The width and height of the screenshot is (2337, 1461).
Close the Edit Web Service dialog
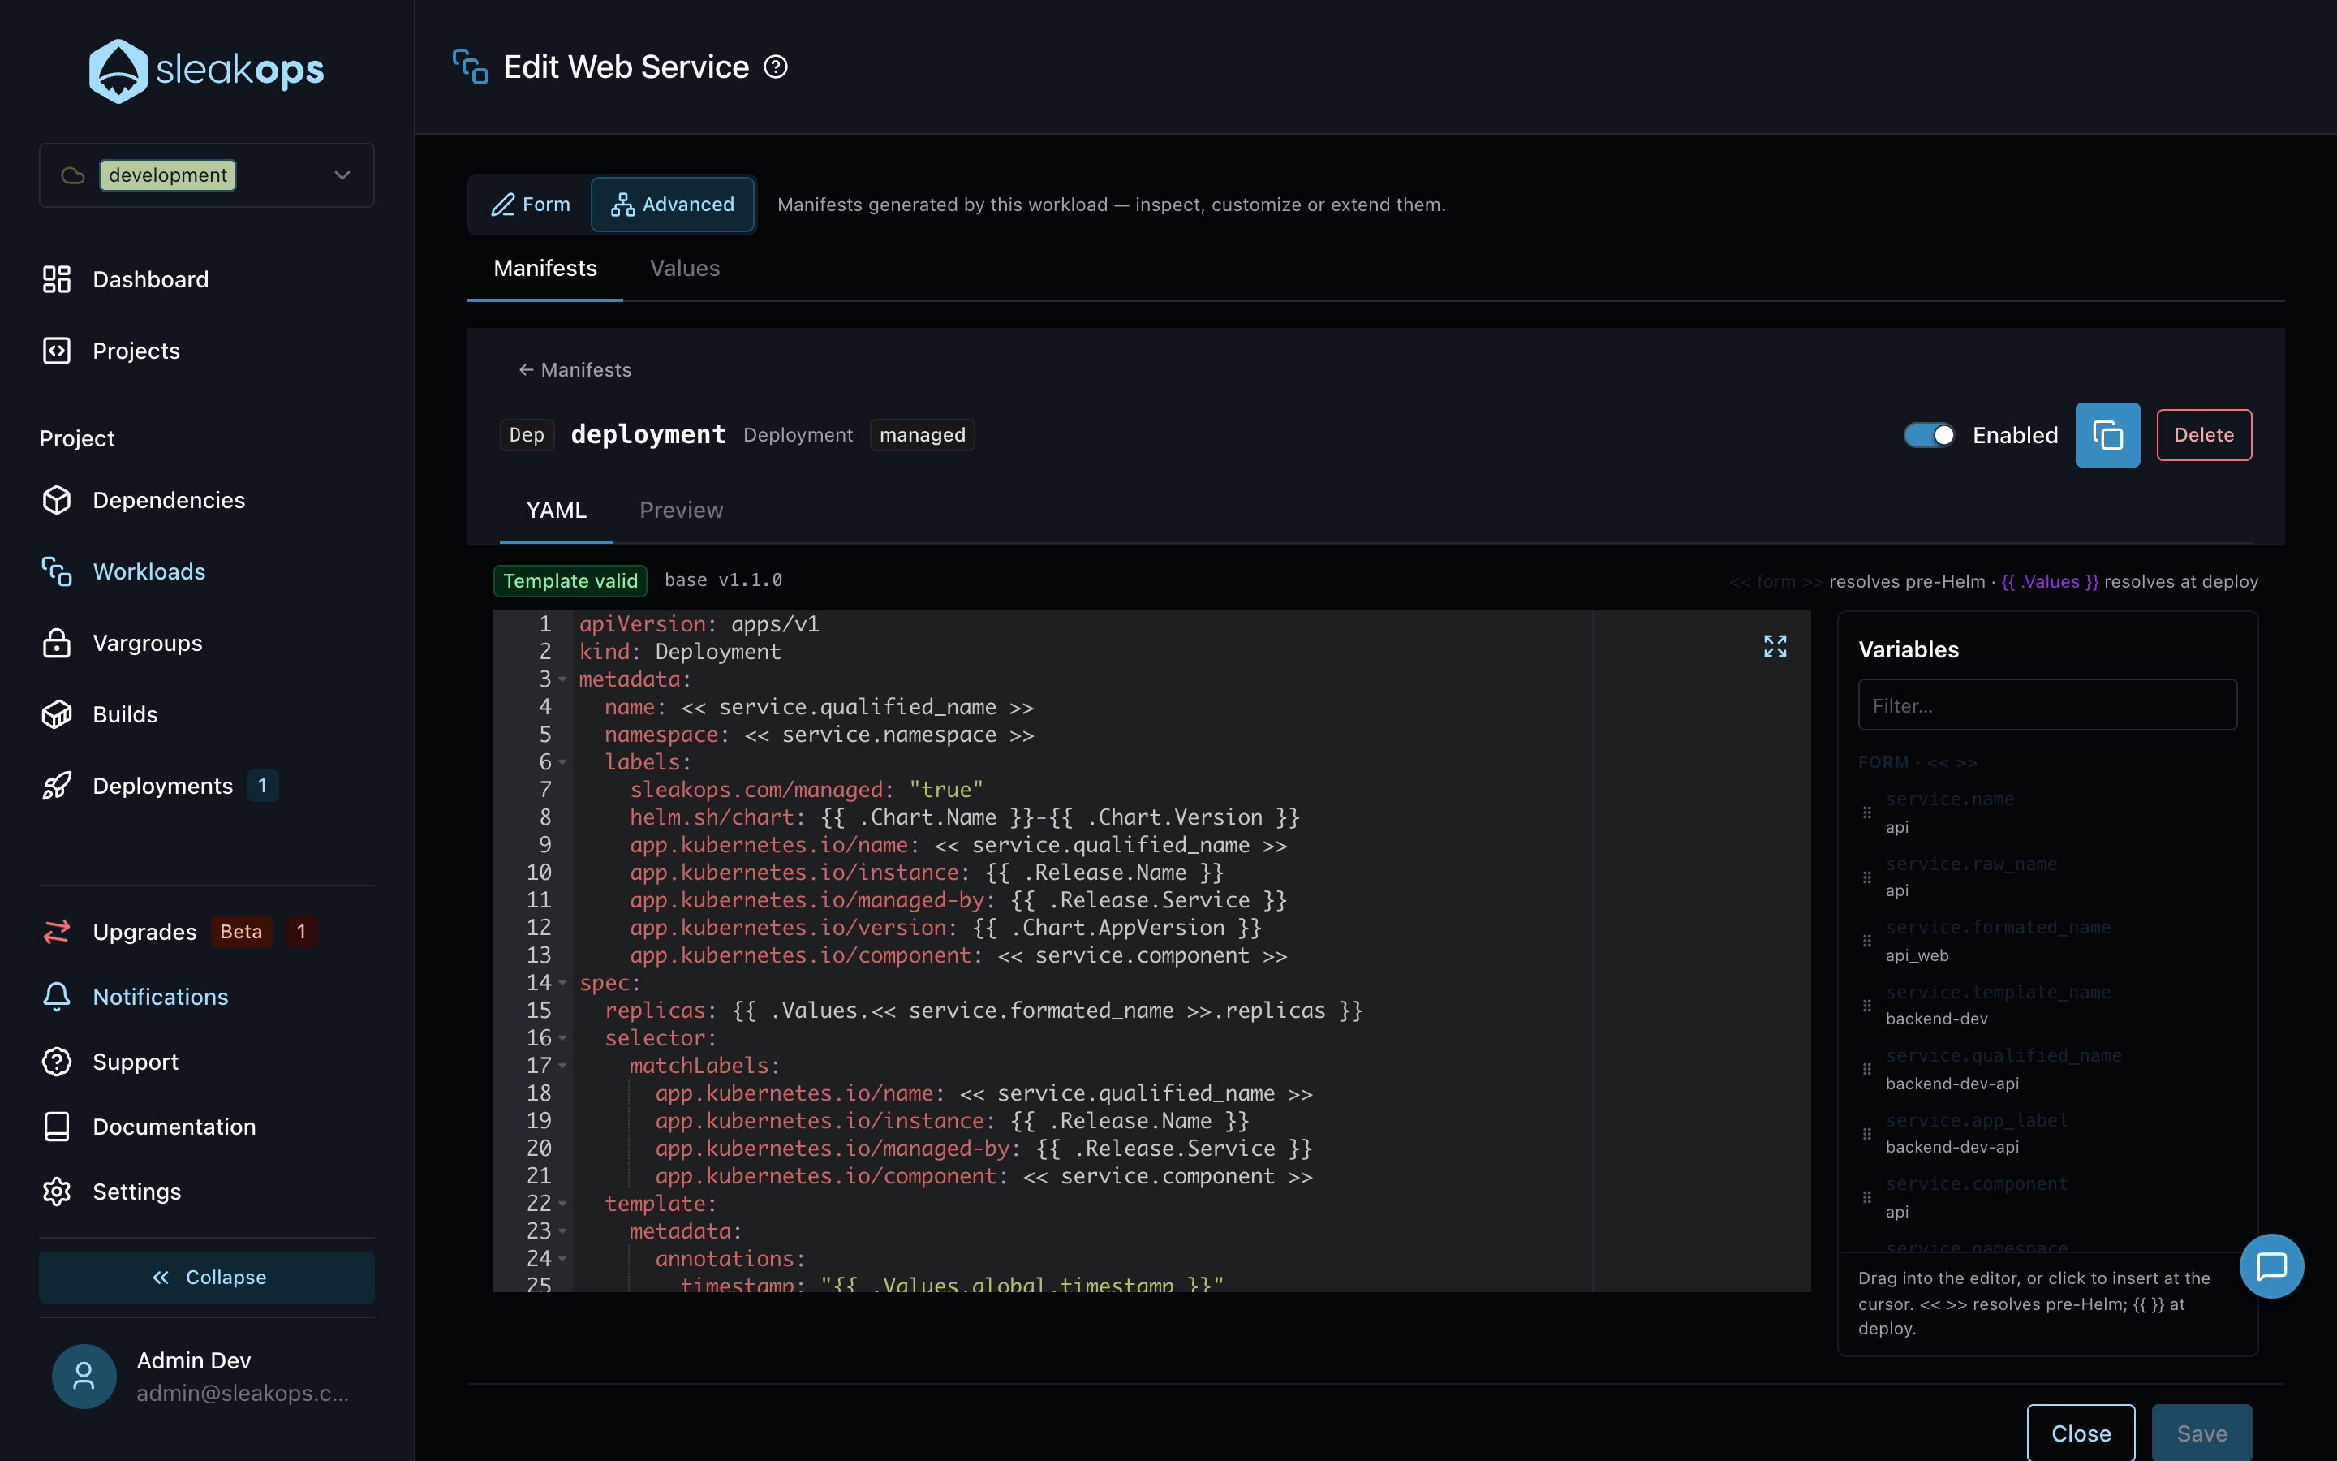pyautogui.click(x=2080, y=1433)
